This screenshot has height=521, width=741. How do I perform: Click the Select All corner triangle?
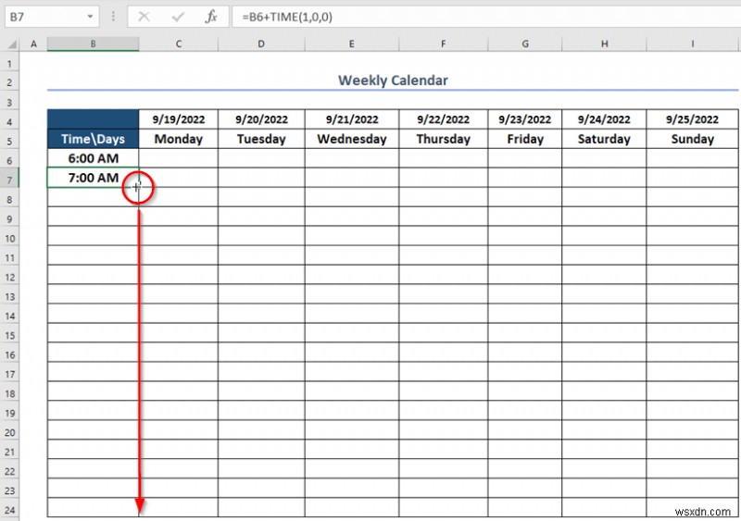click(x=12, y=44)
